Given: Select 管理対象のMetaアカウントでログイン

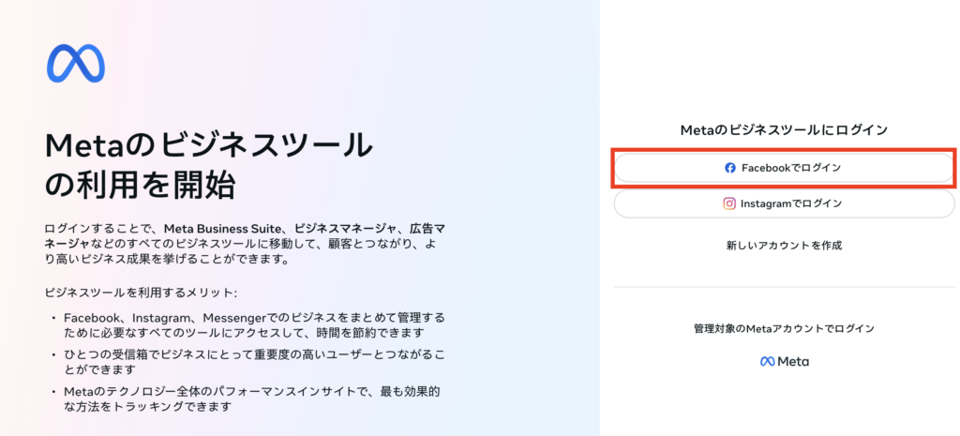Looking at the screenshot, I should point(784,328).
